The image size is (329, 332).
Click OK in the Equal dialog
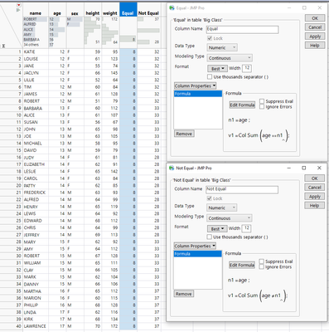pyautogui.click(x=315, y=18)
